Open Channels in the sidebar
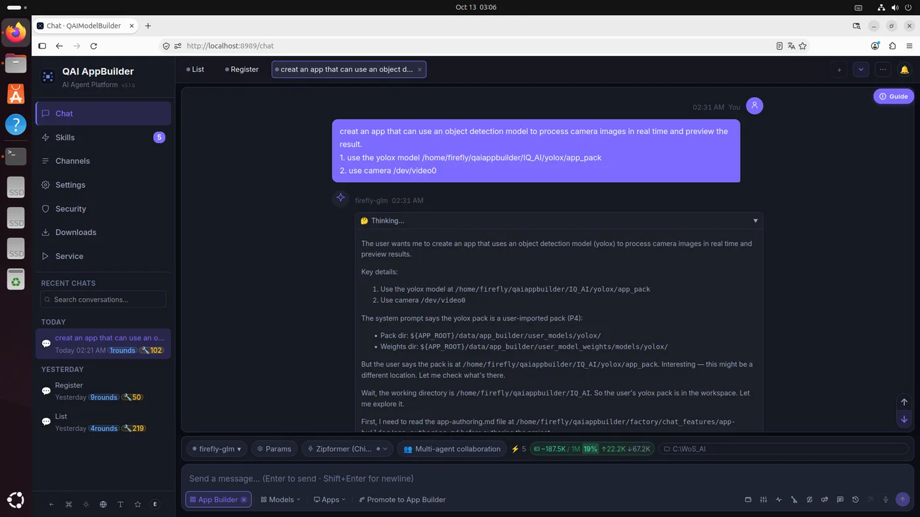 pyautogui.click(x=103, y=161)
